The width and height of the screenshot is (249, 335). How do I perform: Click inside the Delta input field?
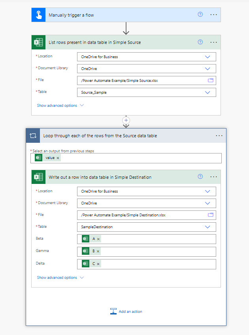pyautogui.click(x=147, y=264)
